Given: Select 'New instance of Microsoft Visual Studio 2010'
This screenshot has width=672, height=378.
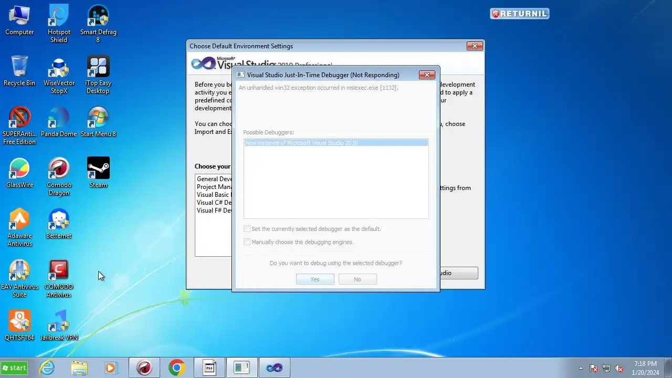Looking at the screenshot, I should click(x=336, y=143).
